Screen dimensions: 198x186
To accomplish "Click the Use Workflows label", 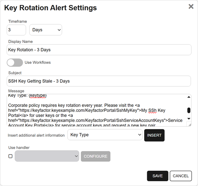I will coord(38,62).
